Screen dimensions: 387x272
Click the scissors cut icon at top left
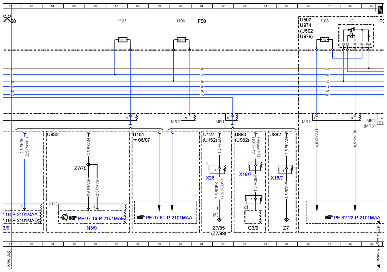7,18
